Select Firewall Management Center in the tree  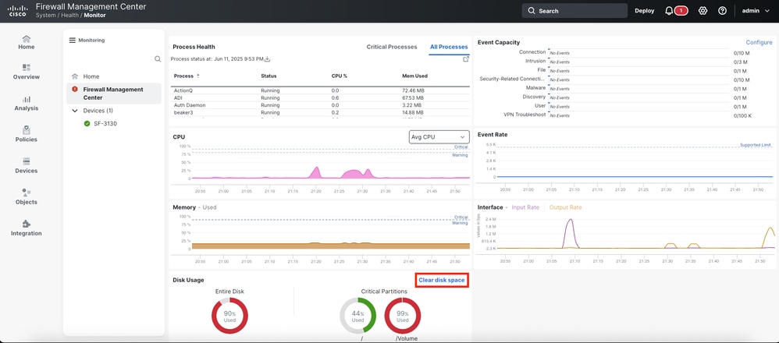tap(114, 94)
